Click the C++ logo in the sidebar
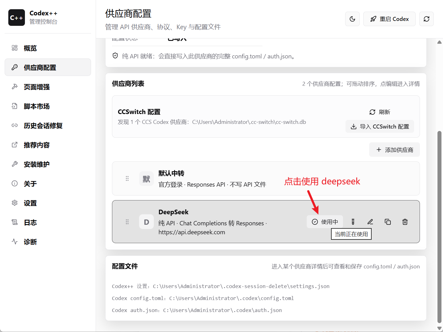Image resolution: width=443 pixels, height=332 pixels. tap(17, 18)
